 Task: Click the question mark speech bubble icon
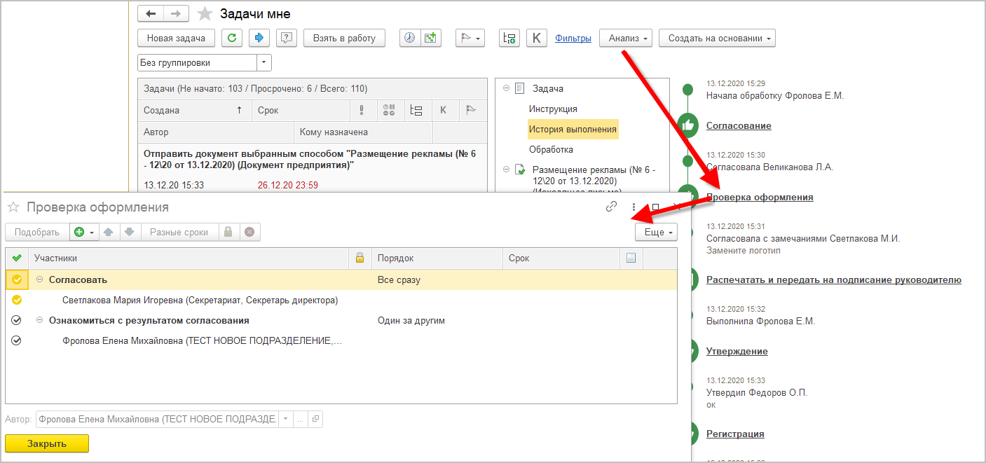tap(287, 38)
